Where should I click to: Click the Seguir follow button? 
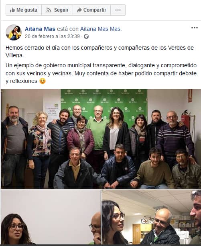point(57,10)
